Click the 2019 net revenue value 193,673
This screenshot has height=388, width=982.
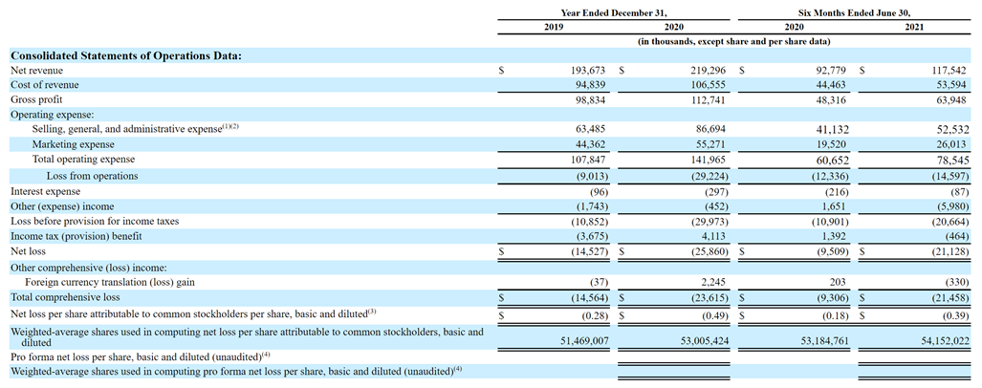click(x=586, y=71)
